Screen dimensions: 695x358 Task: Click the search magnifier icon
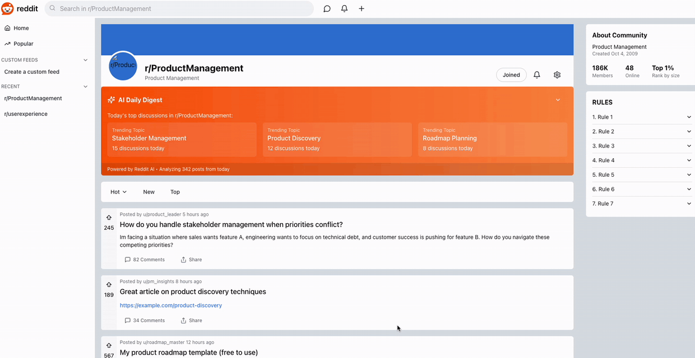(53, 8)
